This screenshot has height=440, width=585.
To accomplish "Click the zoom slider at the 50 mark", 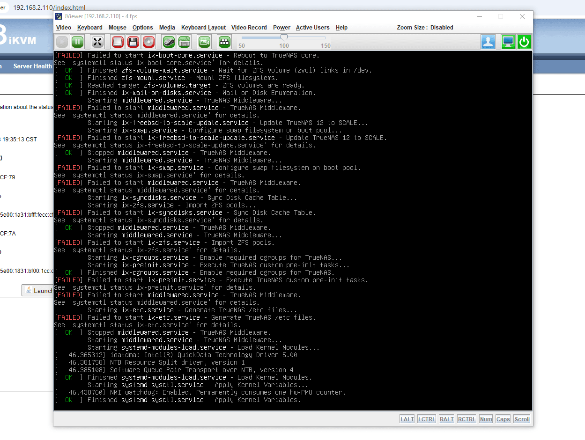I will 242,46.
